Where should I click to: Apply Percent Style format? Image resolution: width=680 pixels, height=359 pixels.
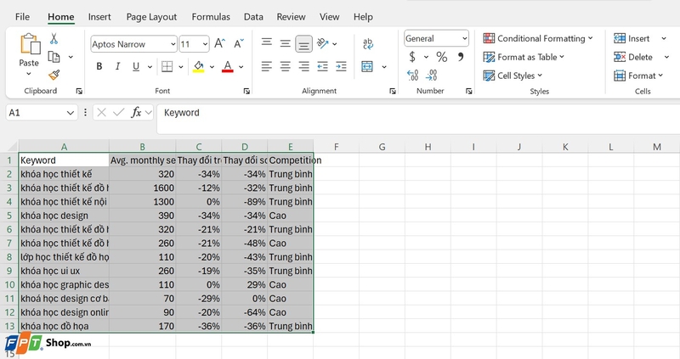tap(441, 57)
